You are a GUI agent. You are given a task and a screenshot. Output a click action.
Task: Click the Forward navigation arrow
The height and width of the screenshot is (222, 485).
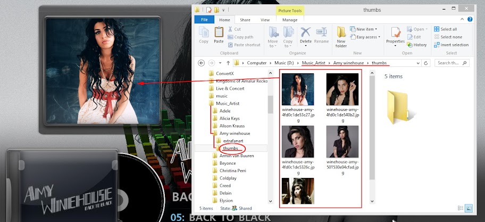(212, 63)
